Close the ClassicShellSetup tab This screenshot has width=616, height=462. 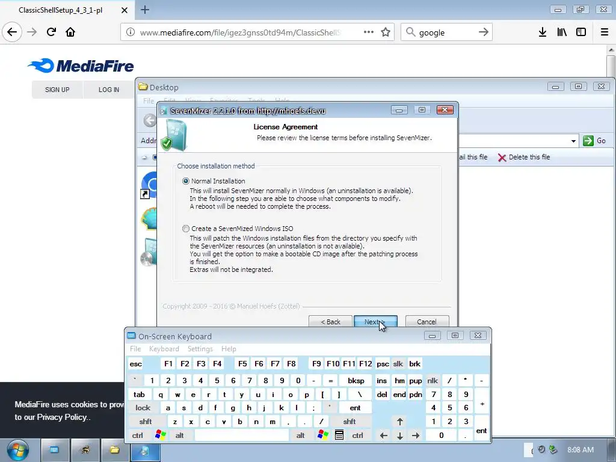point(125,10)
